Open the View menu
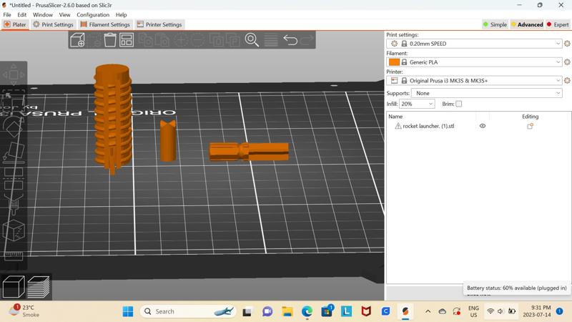The image size is (572, 322). click(x=64, y=14)
